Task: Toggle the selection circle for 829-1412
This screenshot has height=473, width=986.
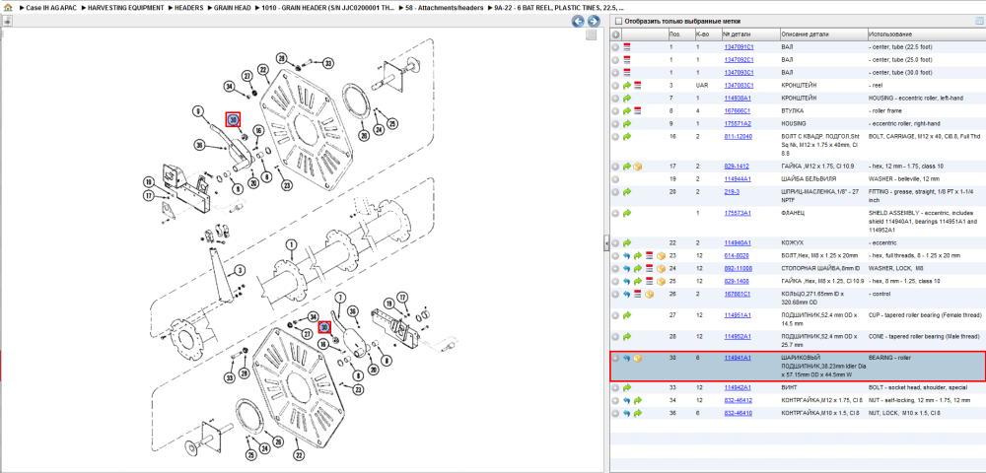Action: (615, 167)
